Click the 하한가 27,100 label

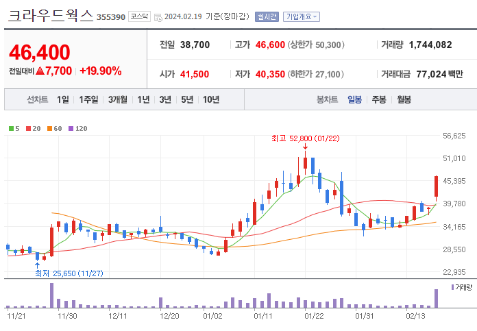316,74
